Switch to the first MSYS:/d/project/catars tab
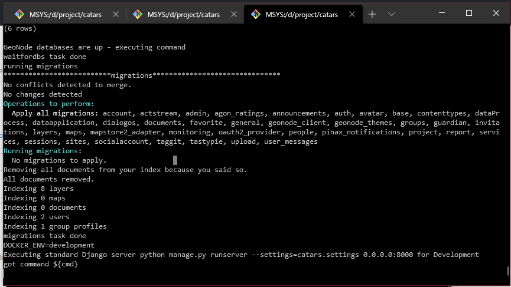The height and width of the screenshot is (287, 511). point(65,15)
